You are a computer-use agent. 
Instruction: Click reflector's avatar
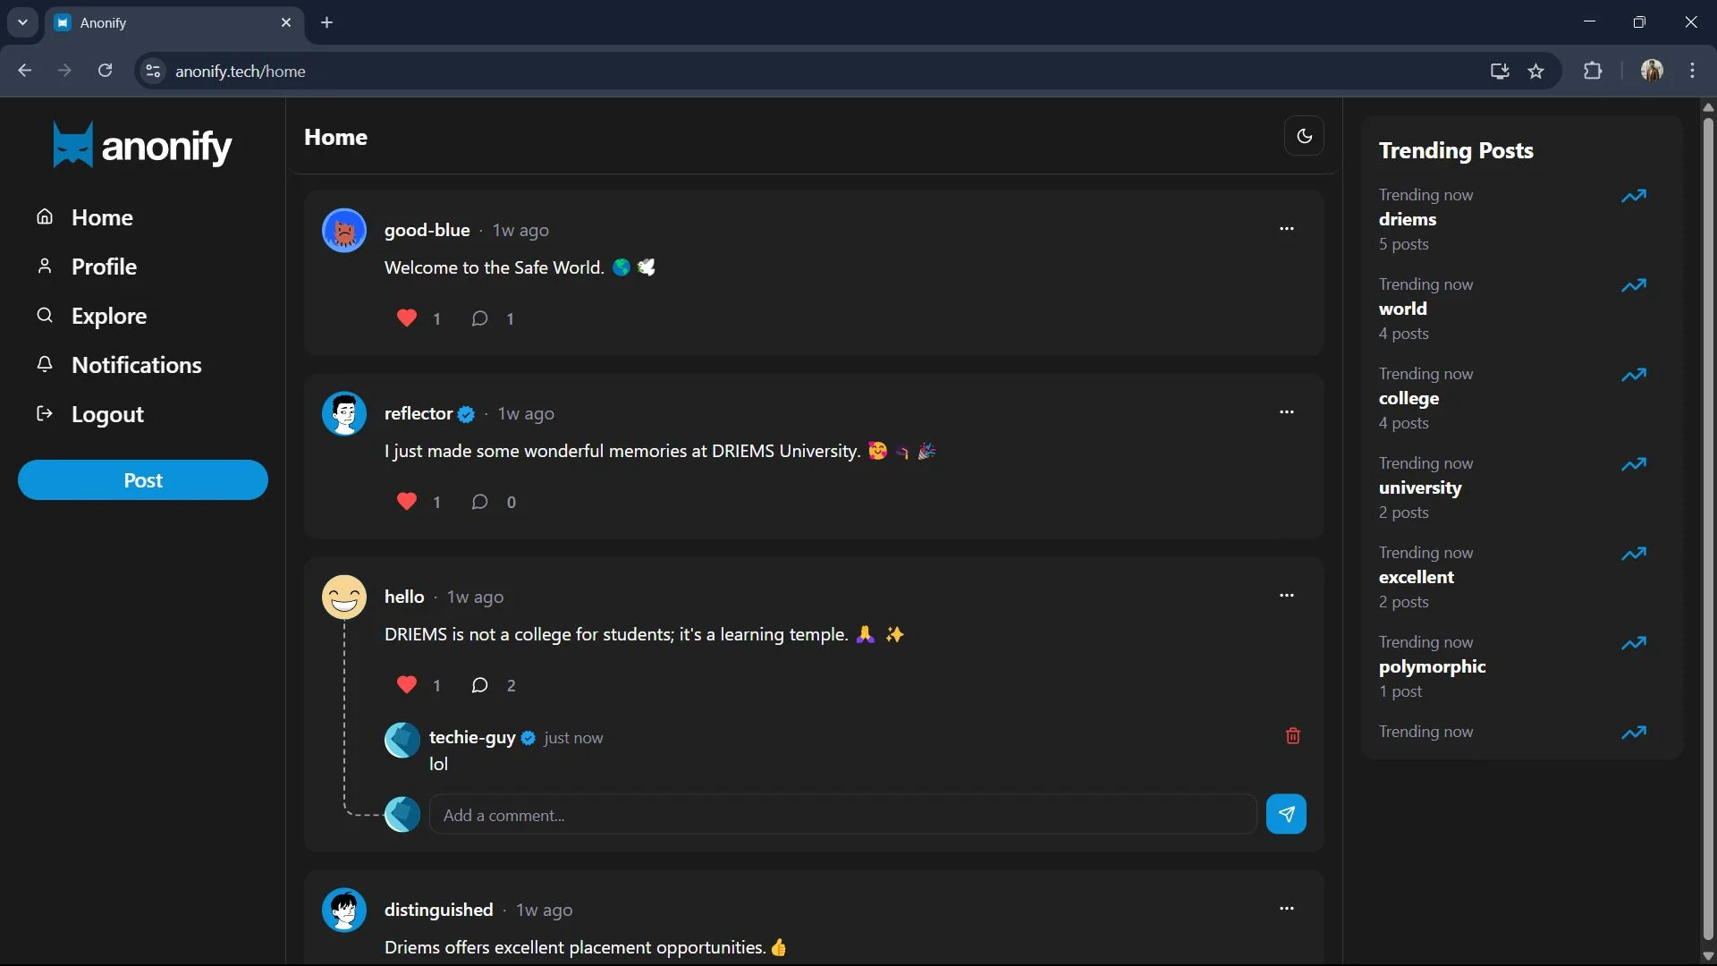(344, 413)
